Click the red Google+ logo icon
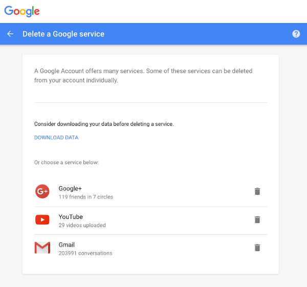This screenshot has width=307, height=287. pyautogui.click(x=42, y=192)
